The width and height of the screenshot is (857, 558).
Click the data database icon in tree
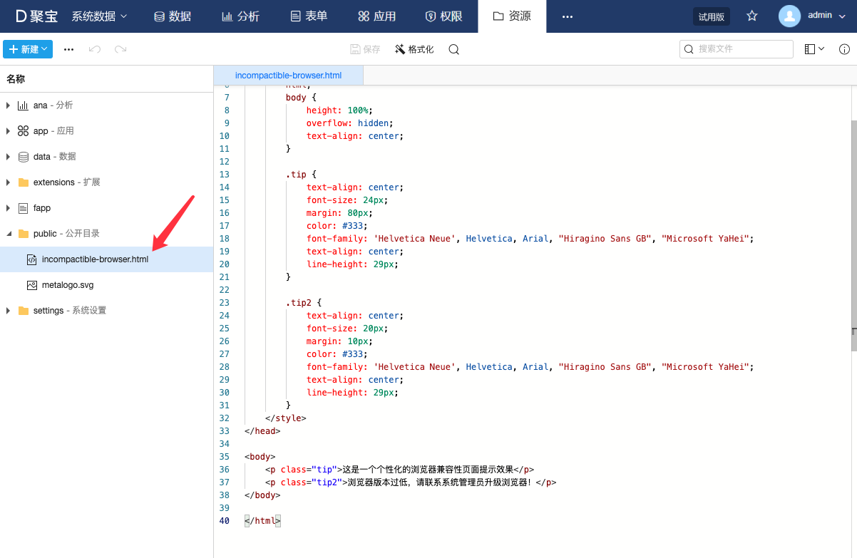[23, 157]
